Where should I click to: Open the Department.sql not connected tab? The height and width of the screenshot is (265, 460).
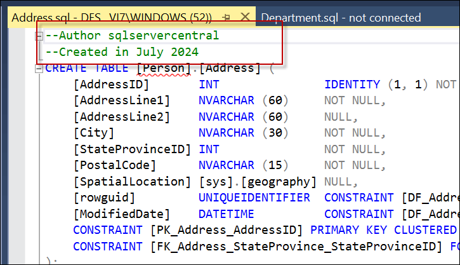click(x=341, y=18)
